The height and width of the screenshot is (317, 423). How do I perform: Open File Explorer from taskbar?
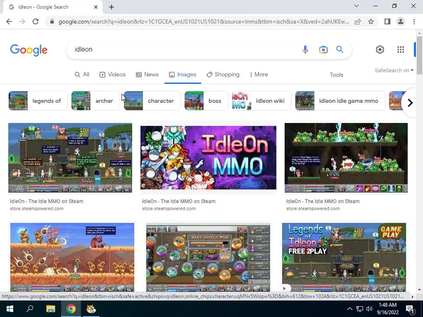click(50, 309)
